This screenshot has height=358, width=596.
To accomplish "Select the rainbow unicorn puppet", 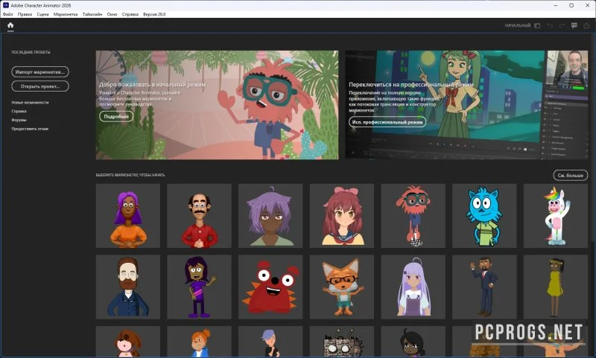I will (x=556, y=216).
